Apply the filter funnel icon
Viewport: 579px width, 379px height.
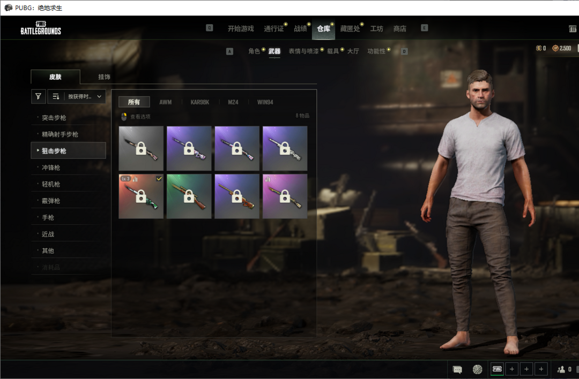point(39,96)
